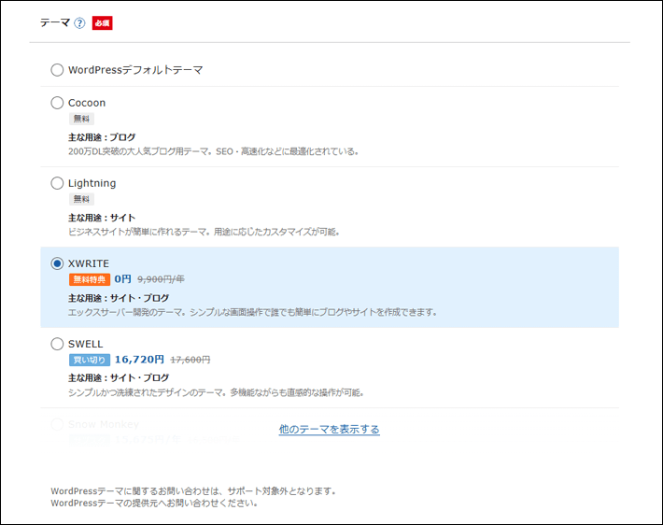Click the red 必須 badge
Viewport: 663px width, 525px height.
pyautogui.click(x=102, y=23)
